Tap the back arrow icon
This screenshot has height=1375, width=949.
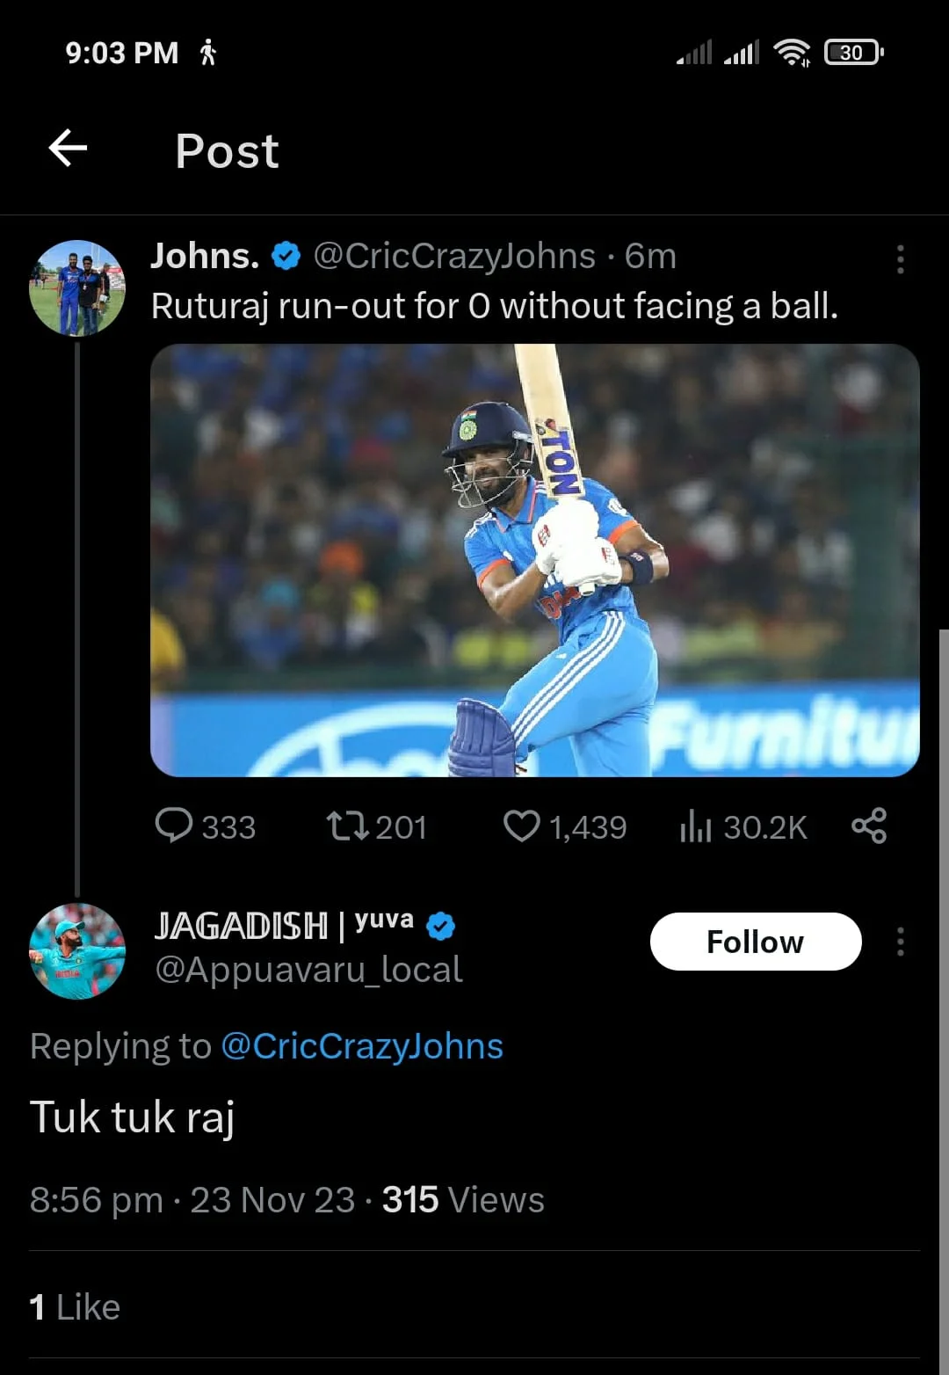click(x=68, y=148)
